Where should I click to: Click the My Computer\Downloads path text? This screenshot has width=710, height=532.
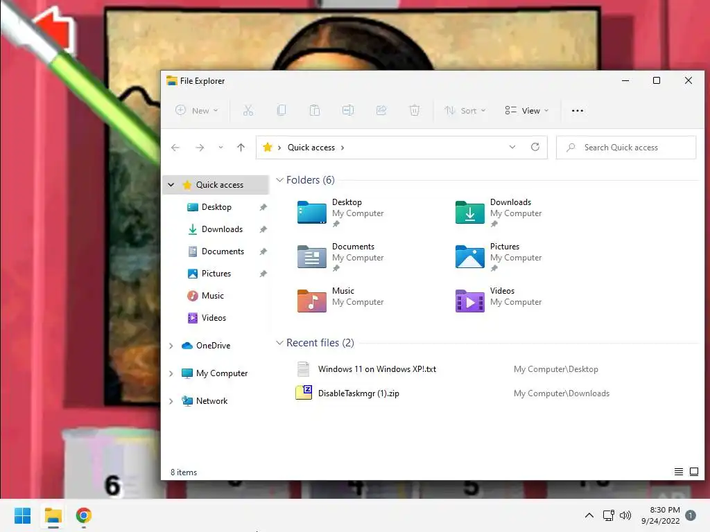pos(562,393)
